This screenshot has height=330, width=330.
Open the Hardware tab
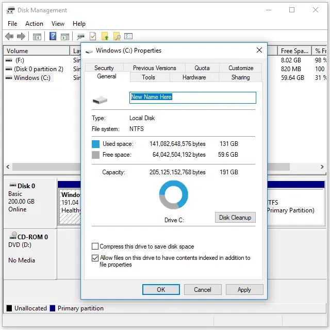(x=194, y=77)
